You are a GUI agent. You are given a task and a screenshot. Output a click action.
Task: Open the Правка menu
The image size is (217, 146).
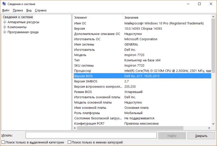(x=18, y=10)
